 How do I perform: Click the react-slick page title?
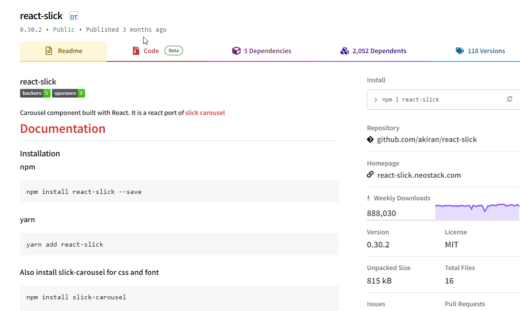tap(41, 16)
